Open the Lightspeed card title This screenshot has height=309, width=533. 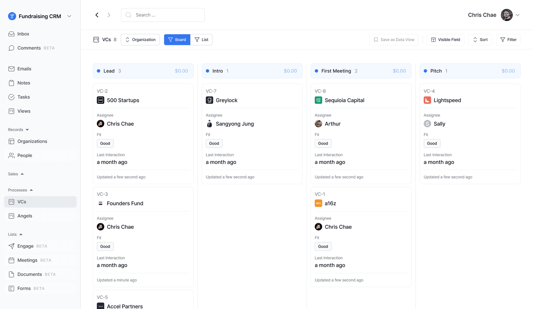(447, 100)
